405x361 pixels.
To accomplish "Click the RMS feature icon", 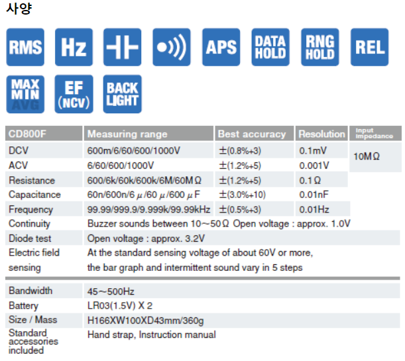I will (25, 47).
